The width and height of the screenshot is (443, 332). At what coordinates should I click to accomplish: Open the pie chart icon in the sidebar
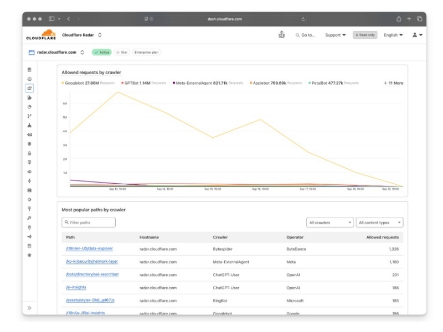29,107
